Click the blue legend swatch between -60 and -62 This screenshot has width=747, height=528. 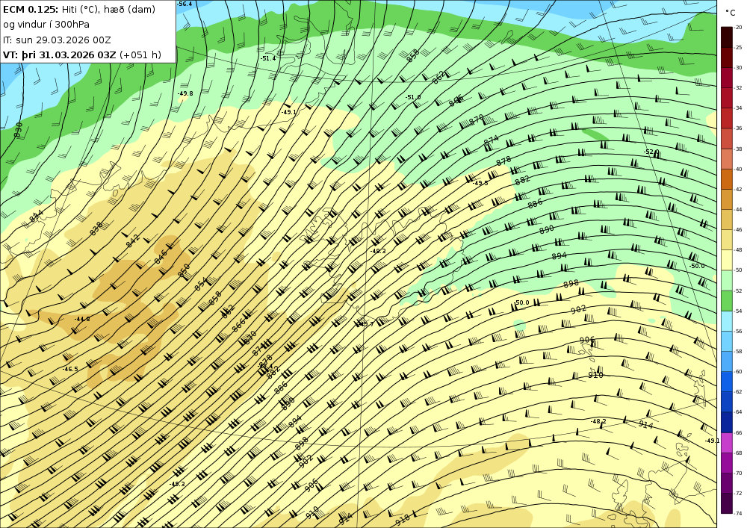coord(727,382)
